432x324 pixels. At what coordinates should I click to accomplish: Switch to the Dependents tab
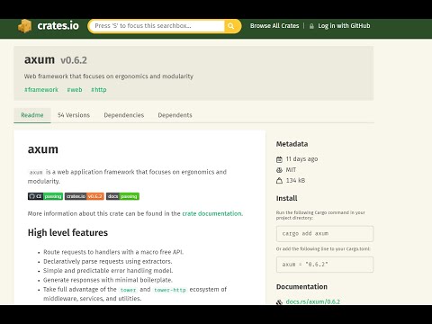[175, 115]
